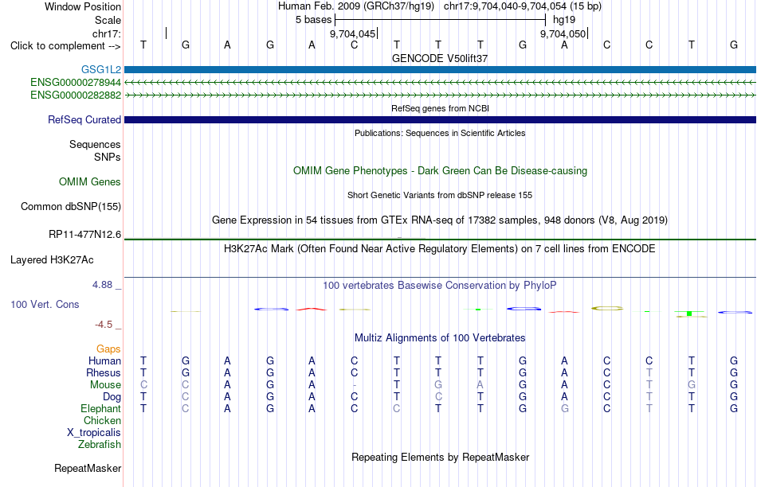Click the 9,704,045 ruler coordinate
The image size is (757, 487).
pyautogui.click(x=352, y=33)
